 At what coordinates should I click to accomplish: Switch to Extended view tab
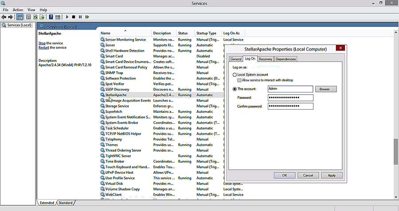pos(47,203)
